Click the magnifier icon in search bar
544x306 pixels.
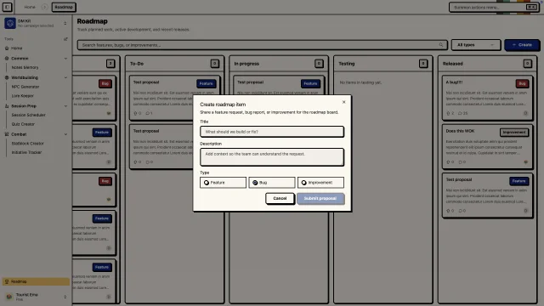pos(441,45)
